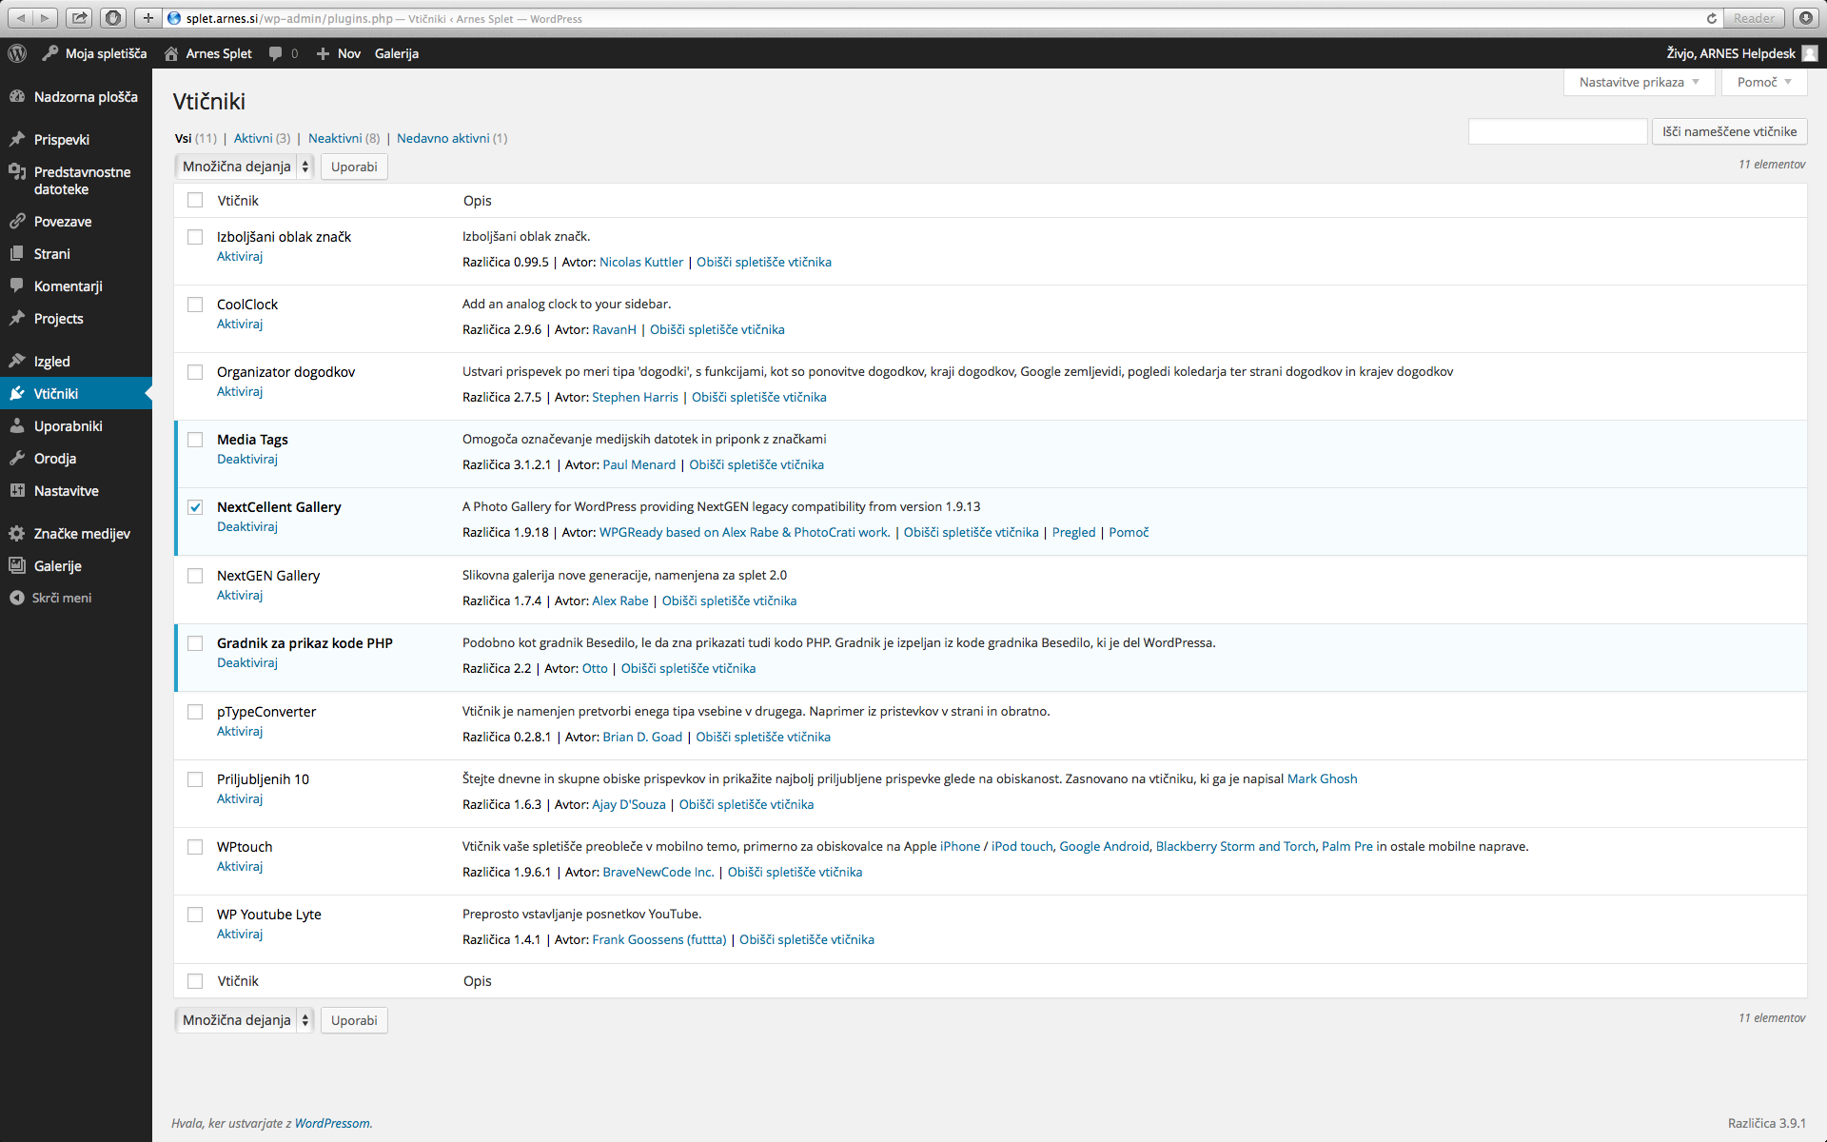Open the top Množična dejanja dropdown

tap(245, 167)
